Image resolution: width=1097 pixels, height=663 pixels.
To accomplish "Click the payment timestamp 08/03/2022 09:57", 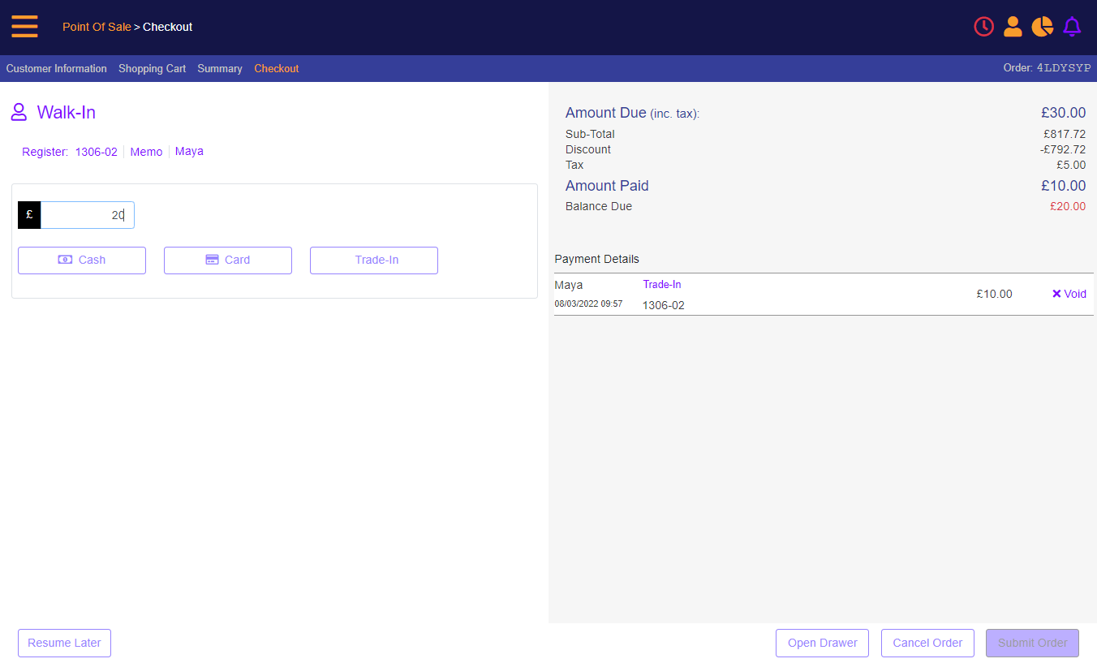I will (588, 304).
